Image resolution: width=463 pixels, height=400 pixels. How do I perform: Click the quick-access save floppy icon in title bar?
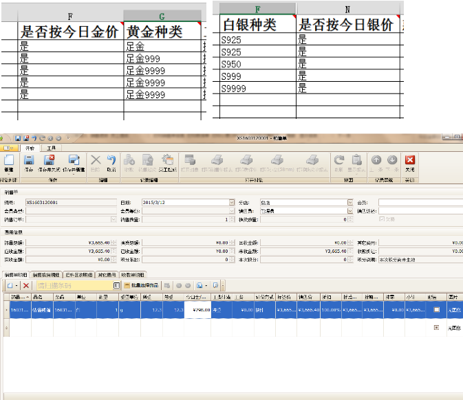coord(18,138)
